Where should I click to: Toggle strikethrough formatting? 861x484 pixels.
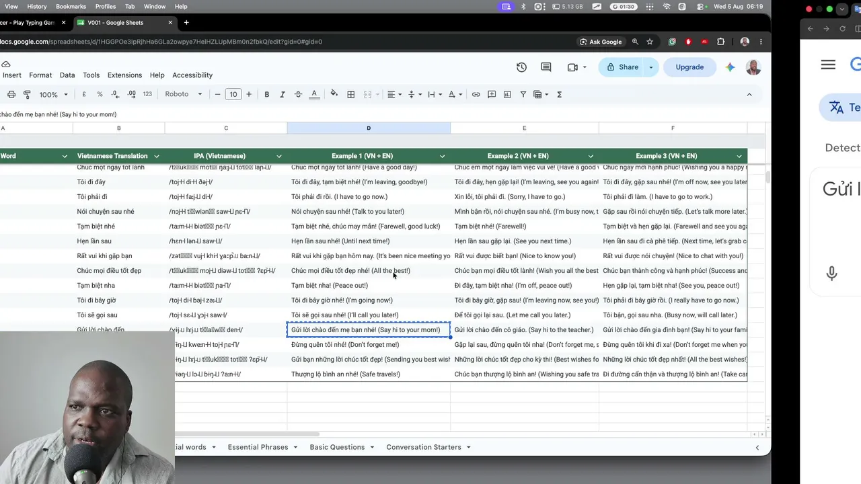[x=298, y=95]
